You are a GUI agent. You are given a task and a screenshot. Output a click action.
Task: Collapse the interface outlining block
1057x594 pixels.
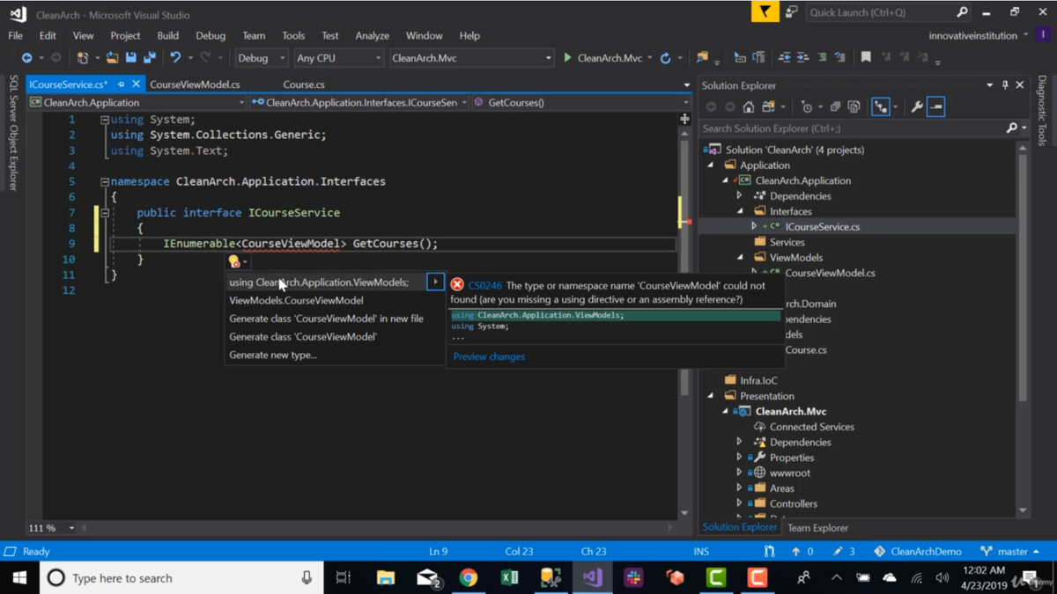pos(104,213)
